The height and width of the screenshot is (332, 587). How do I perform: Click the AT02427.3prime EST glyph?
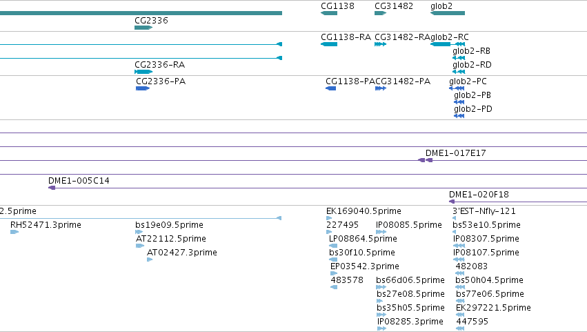[x=150, y=260]
